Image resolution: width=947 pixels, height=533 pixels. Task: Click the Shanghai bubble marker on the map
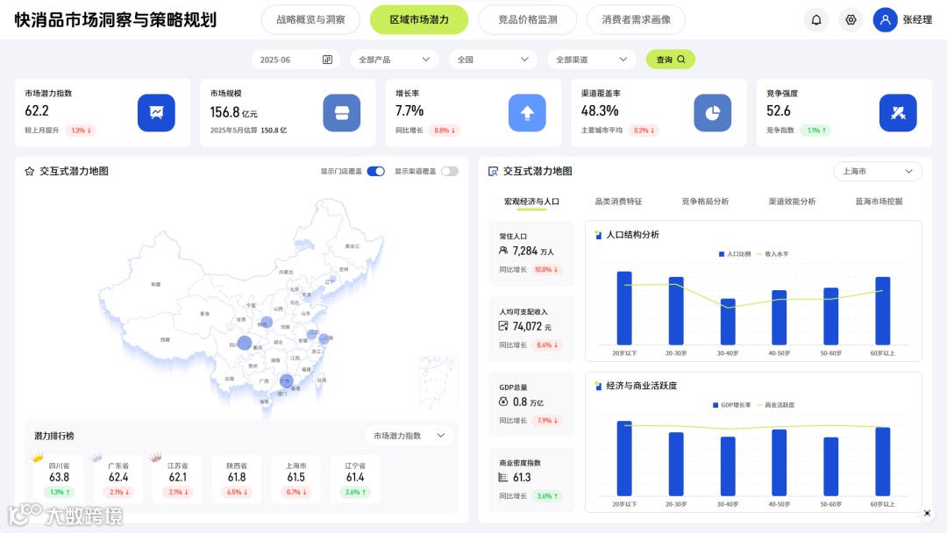(x=324, y=338)
